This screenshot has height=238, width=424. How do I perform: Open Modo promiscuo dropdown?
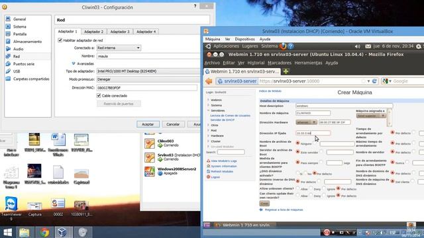(x=148, y=79)
